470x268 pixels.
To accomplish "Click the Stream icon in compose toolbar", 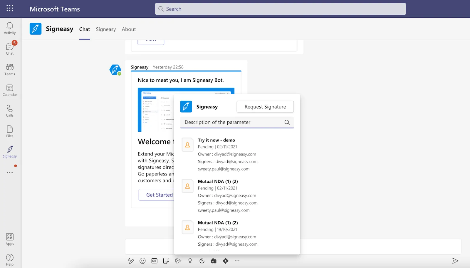I will pyautogui.click(x=178, y=261).
